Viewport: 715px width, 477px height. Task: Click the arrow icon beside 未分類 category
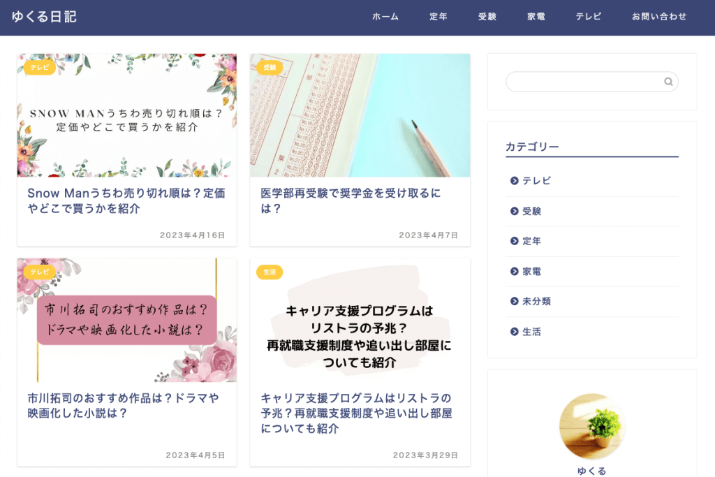pos(515,302)
